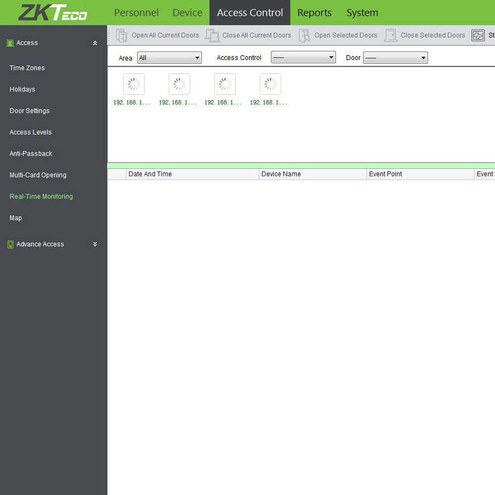Click the Open All Current Doors icon

pos(121,36)
